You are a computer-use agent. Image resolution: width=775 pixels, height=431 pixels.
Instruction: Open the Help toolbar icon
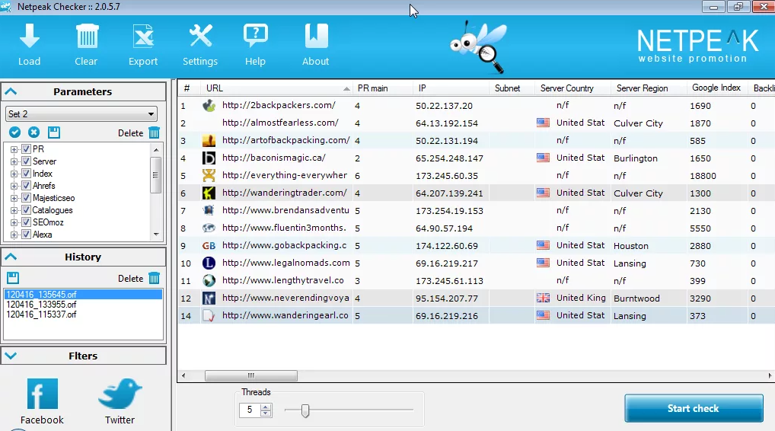click(x=256, y=36)
